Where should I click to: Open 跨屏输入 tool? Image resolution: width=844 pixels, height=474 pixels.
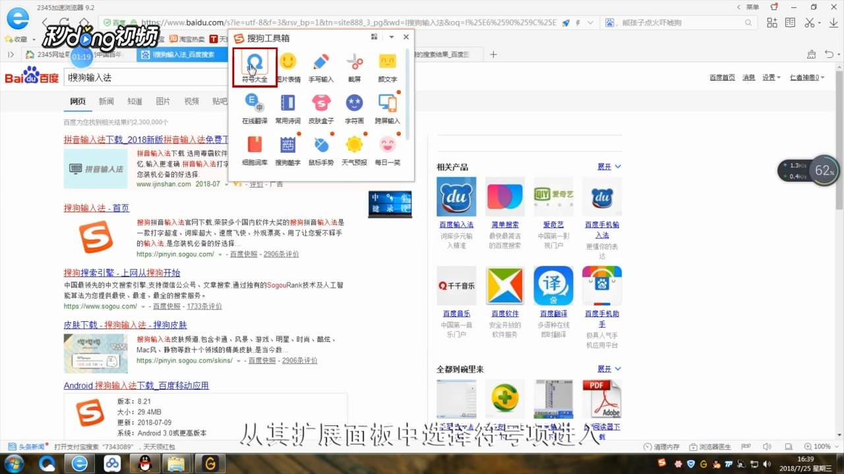pyautogui.click(x=387, y=109)
